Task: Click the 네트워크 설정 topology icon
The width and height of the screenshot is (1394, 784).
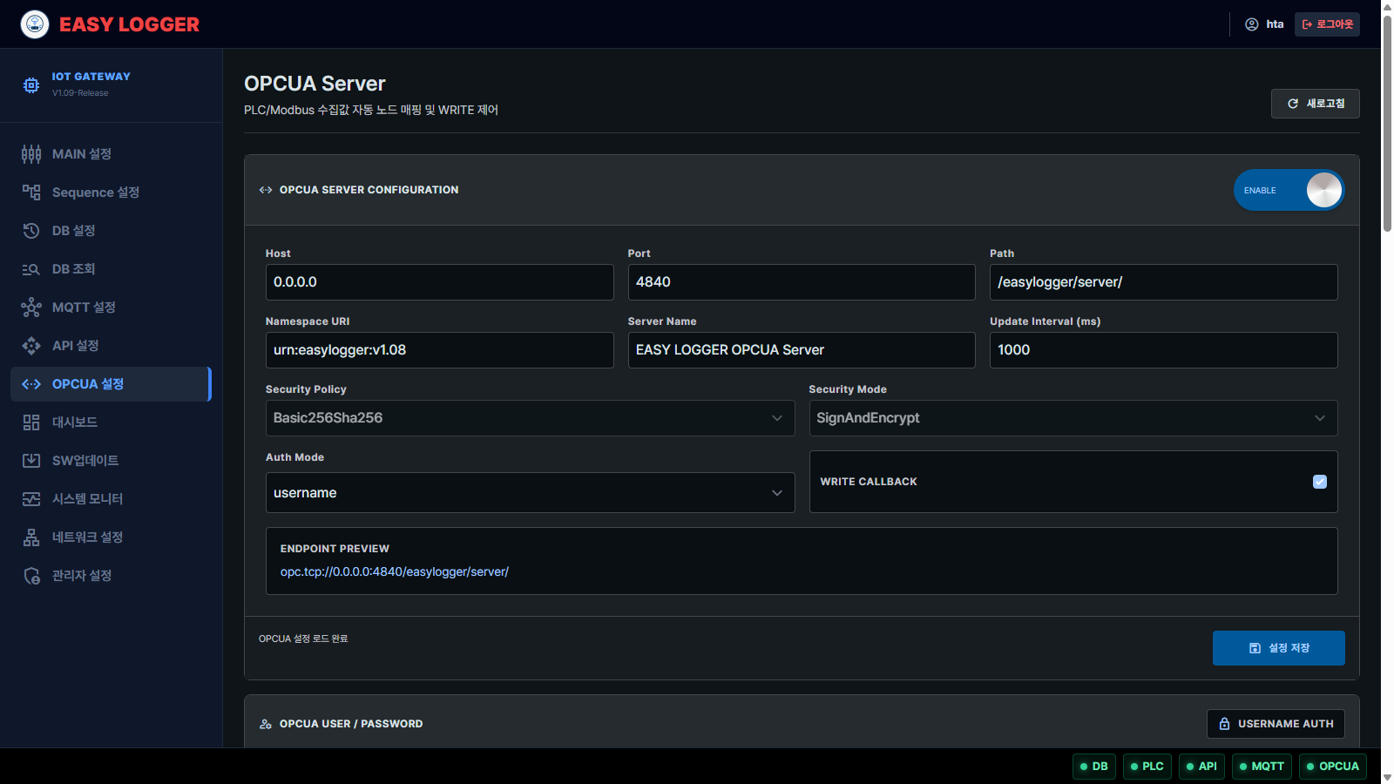Action: (31, 537)
